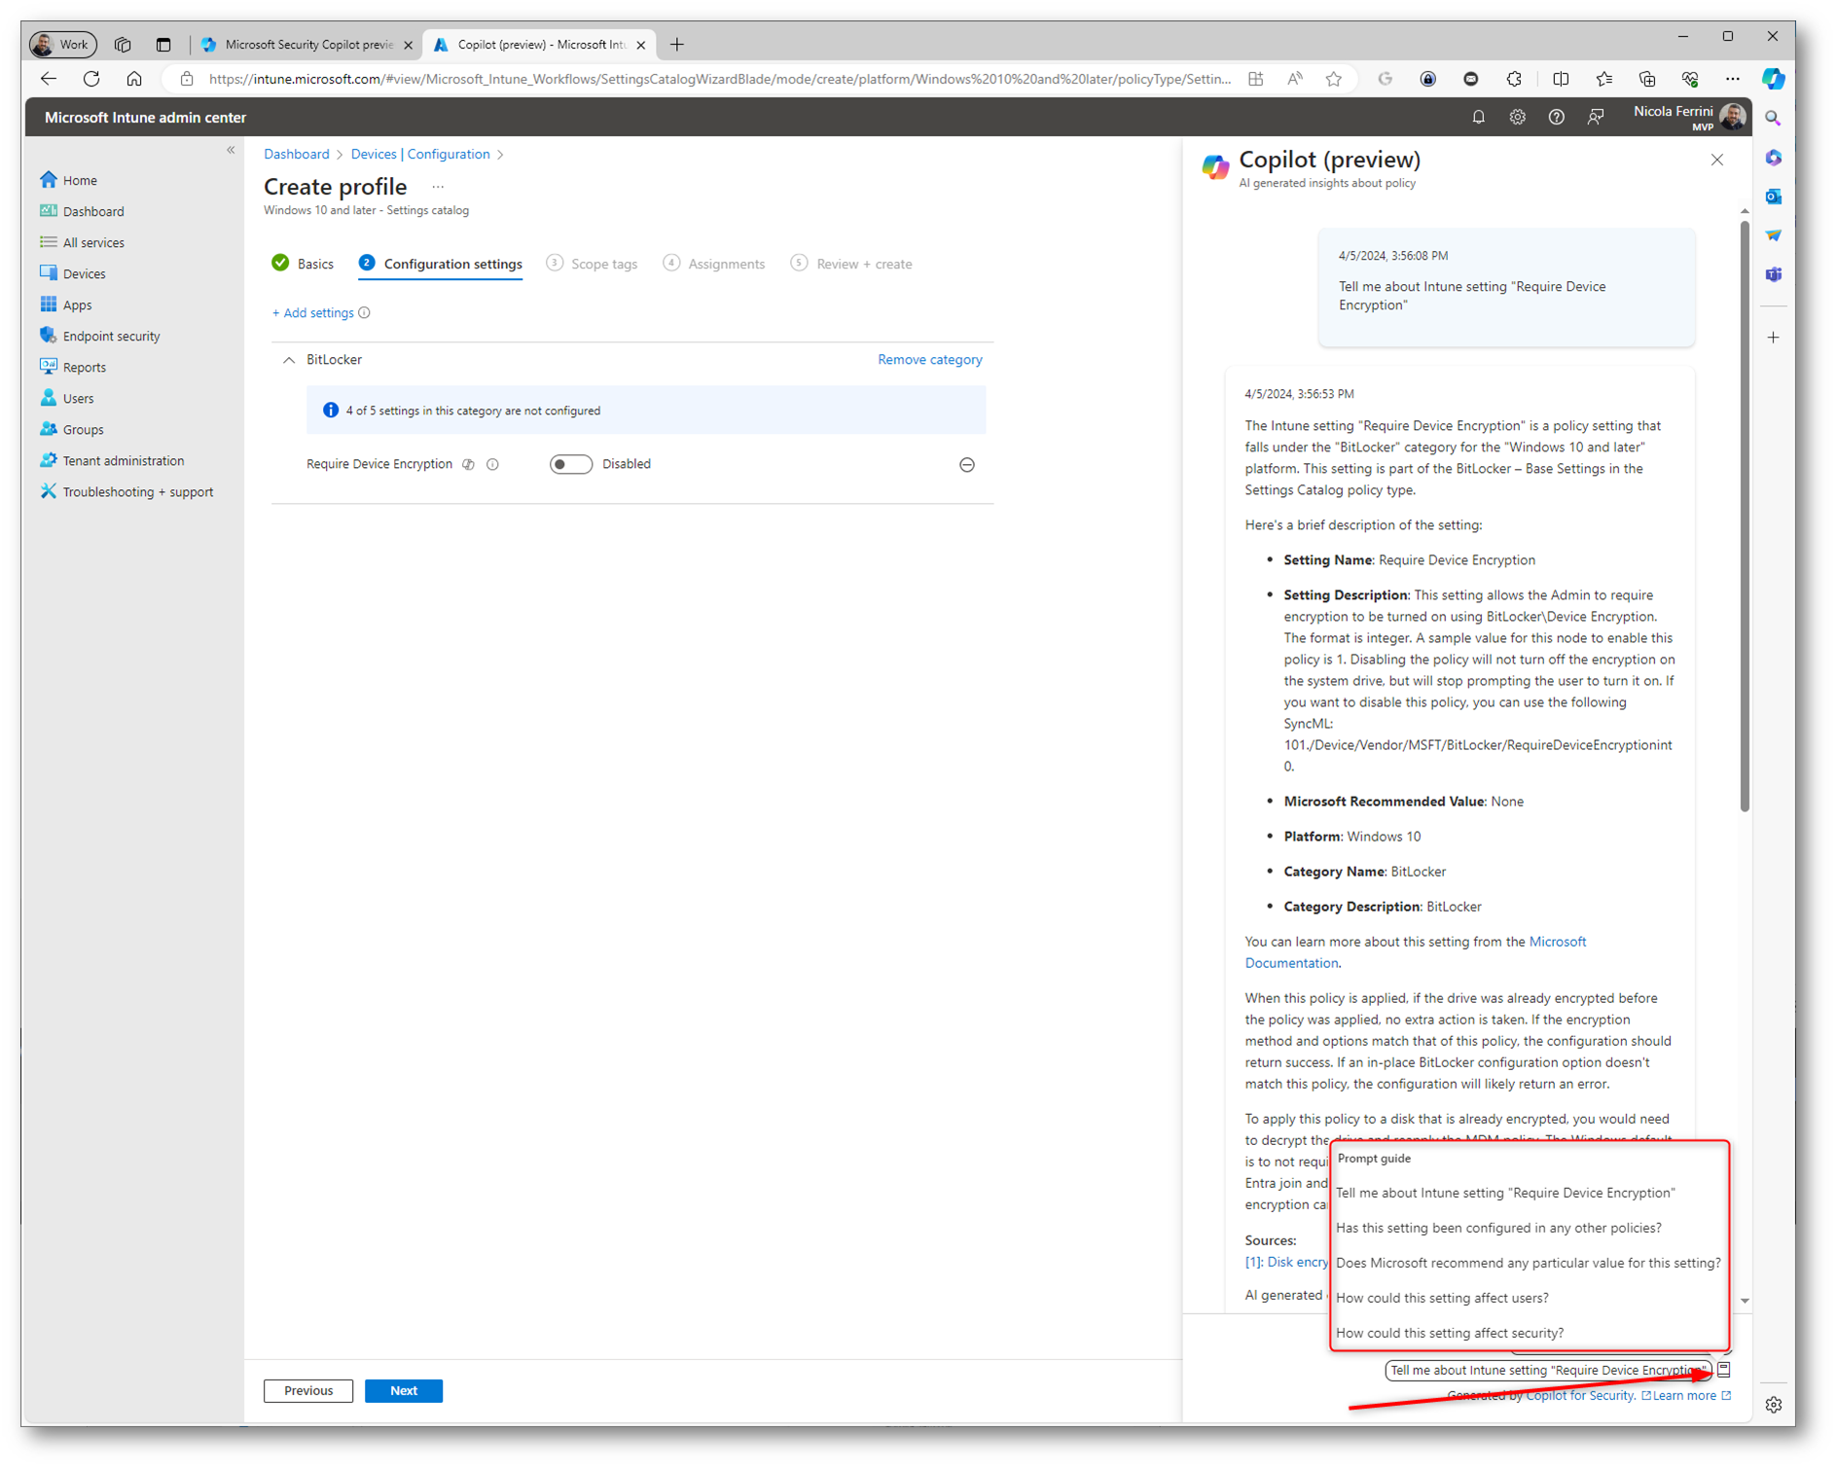Click info icon beside Require Device Encryption
The width and height of the screenshot is (1837, 1468).
[492, 464]
